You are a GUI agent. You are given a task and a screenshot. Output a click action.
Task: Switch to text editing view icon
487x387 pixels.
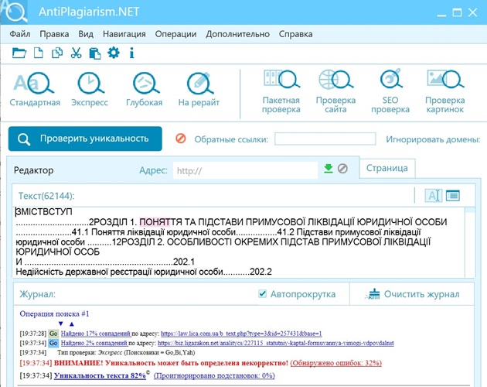(433, 195)
